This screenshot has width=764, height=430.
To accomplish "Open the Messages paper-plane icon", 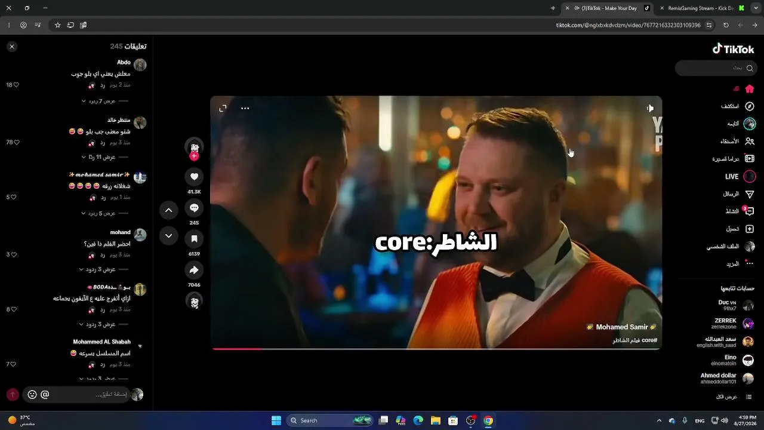I will (750, 194).
